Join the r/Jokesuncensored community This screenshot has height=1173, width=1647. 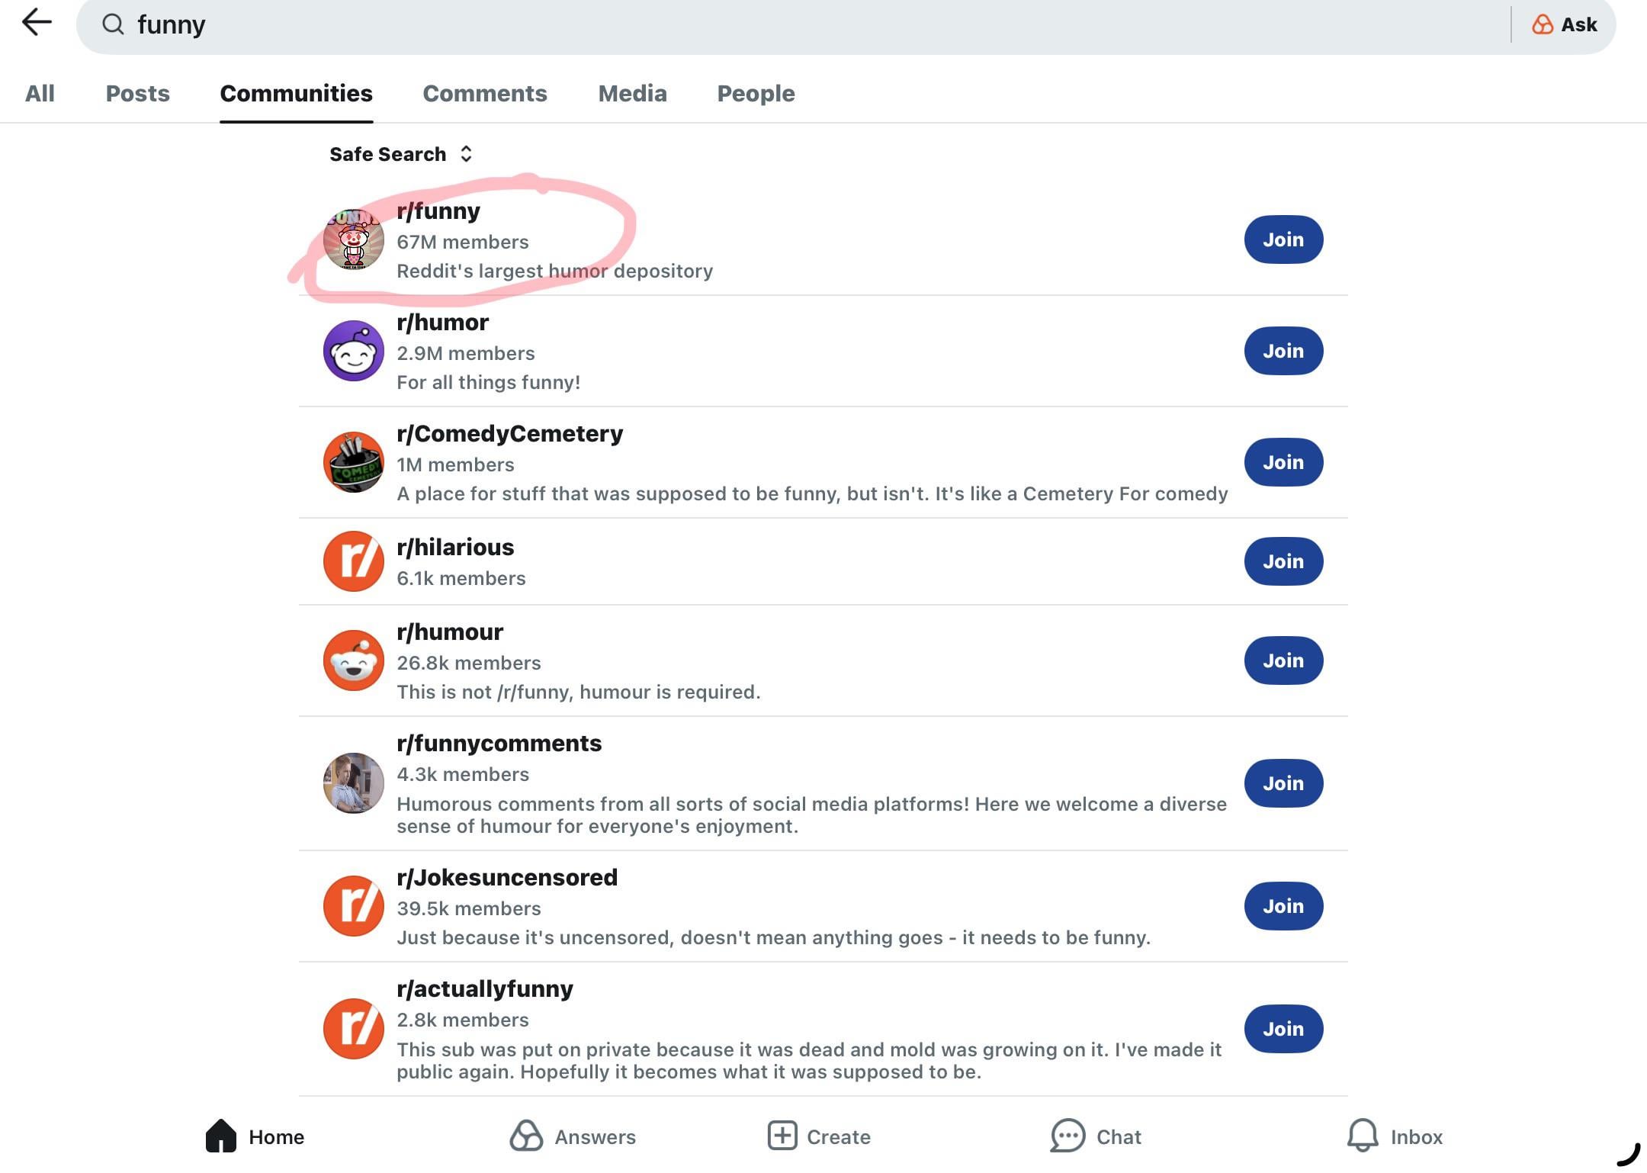[1283, 906]
